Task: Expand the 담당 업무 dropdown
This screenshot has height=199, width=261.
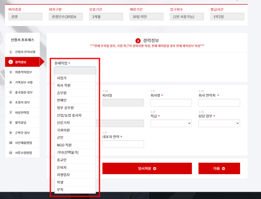Action: [x=219, y=123]
